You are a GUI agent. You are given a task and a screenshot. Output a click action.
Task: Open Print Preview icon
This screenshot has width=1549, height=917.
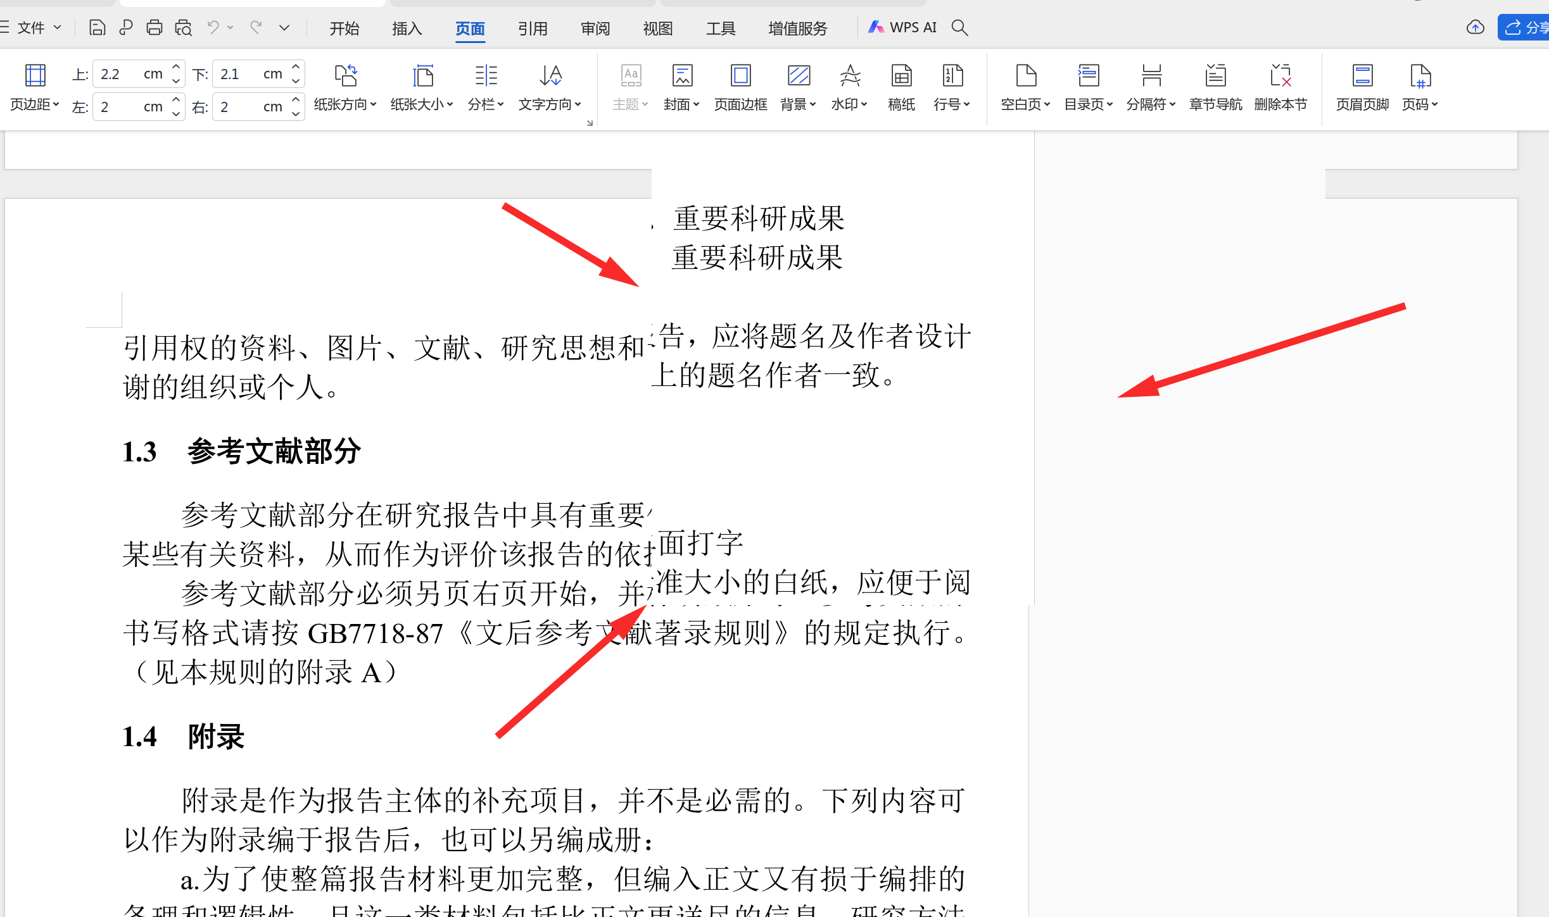coord(184,28)
